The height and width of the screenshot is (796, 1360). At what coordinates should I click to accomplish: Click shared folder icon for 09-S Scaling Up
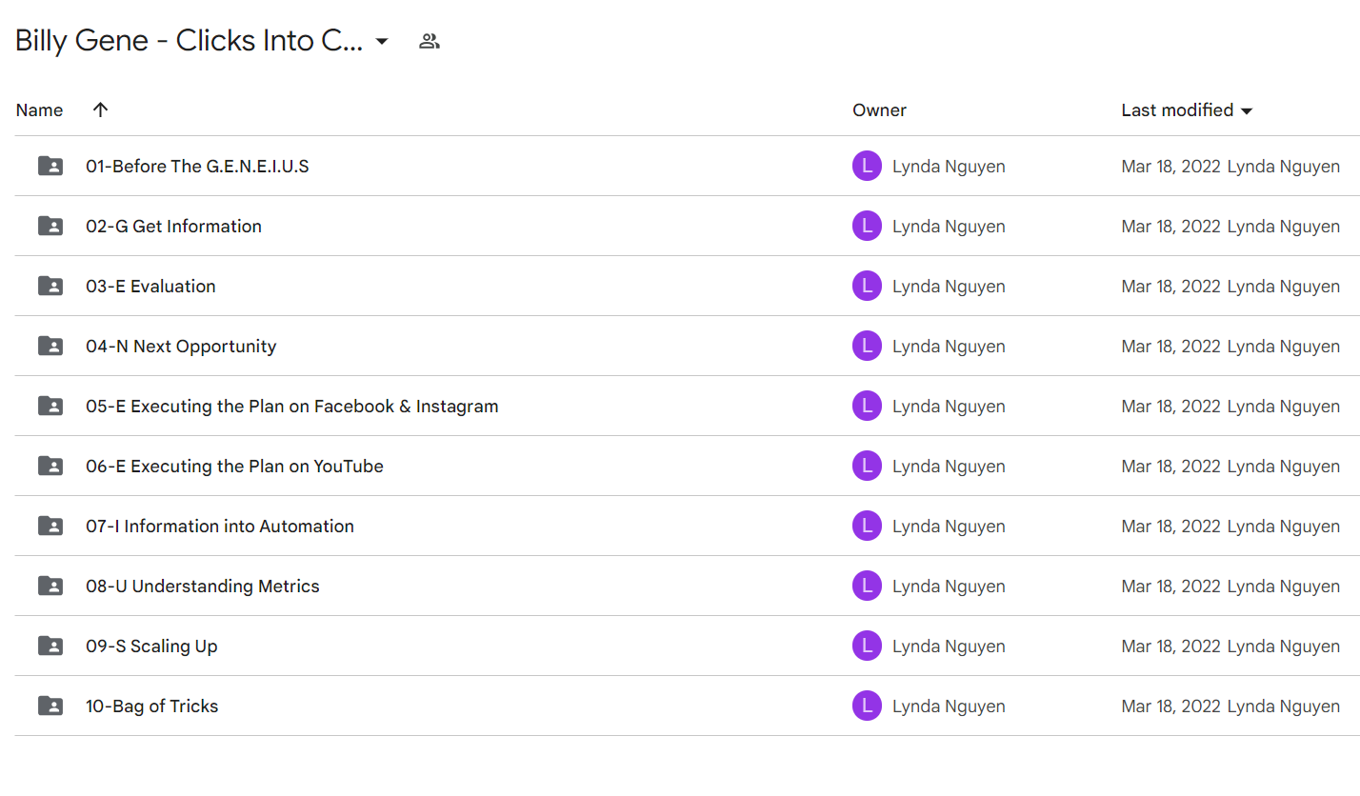(50, 646)
